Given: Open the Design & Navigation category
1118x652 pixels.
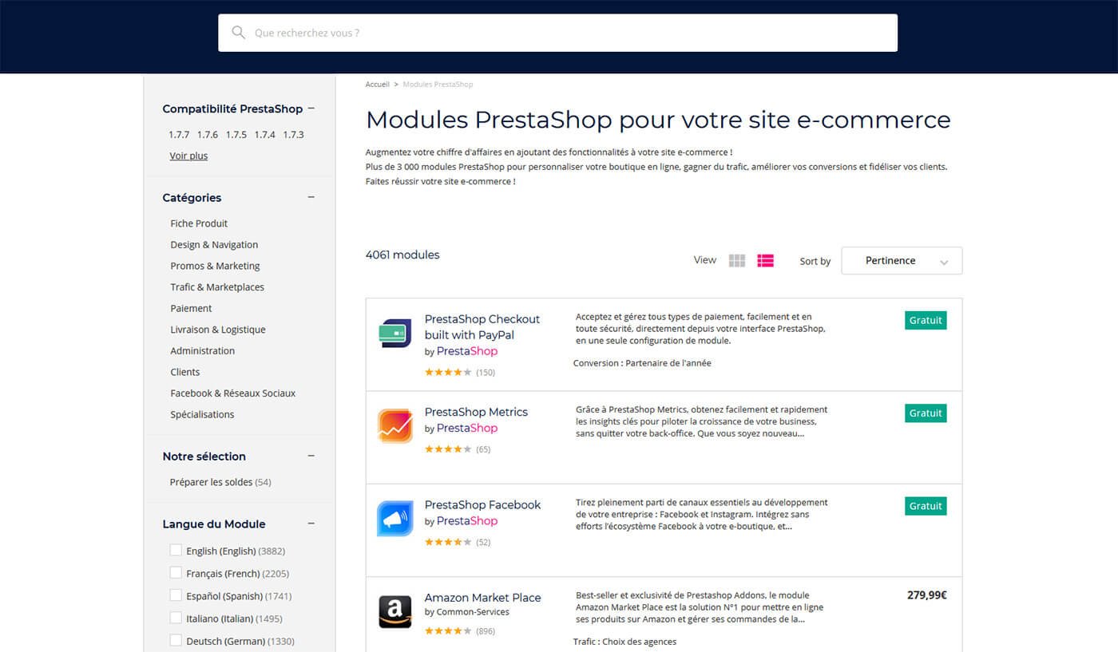Looking at the screenshot, I should pyautogui.click(x=214, y=245).
